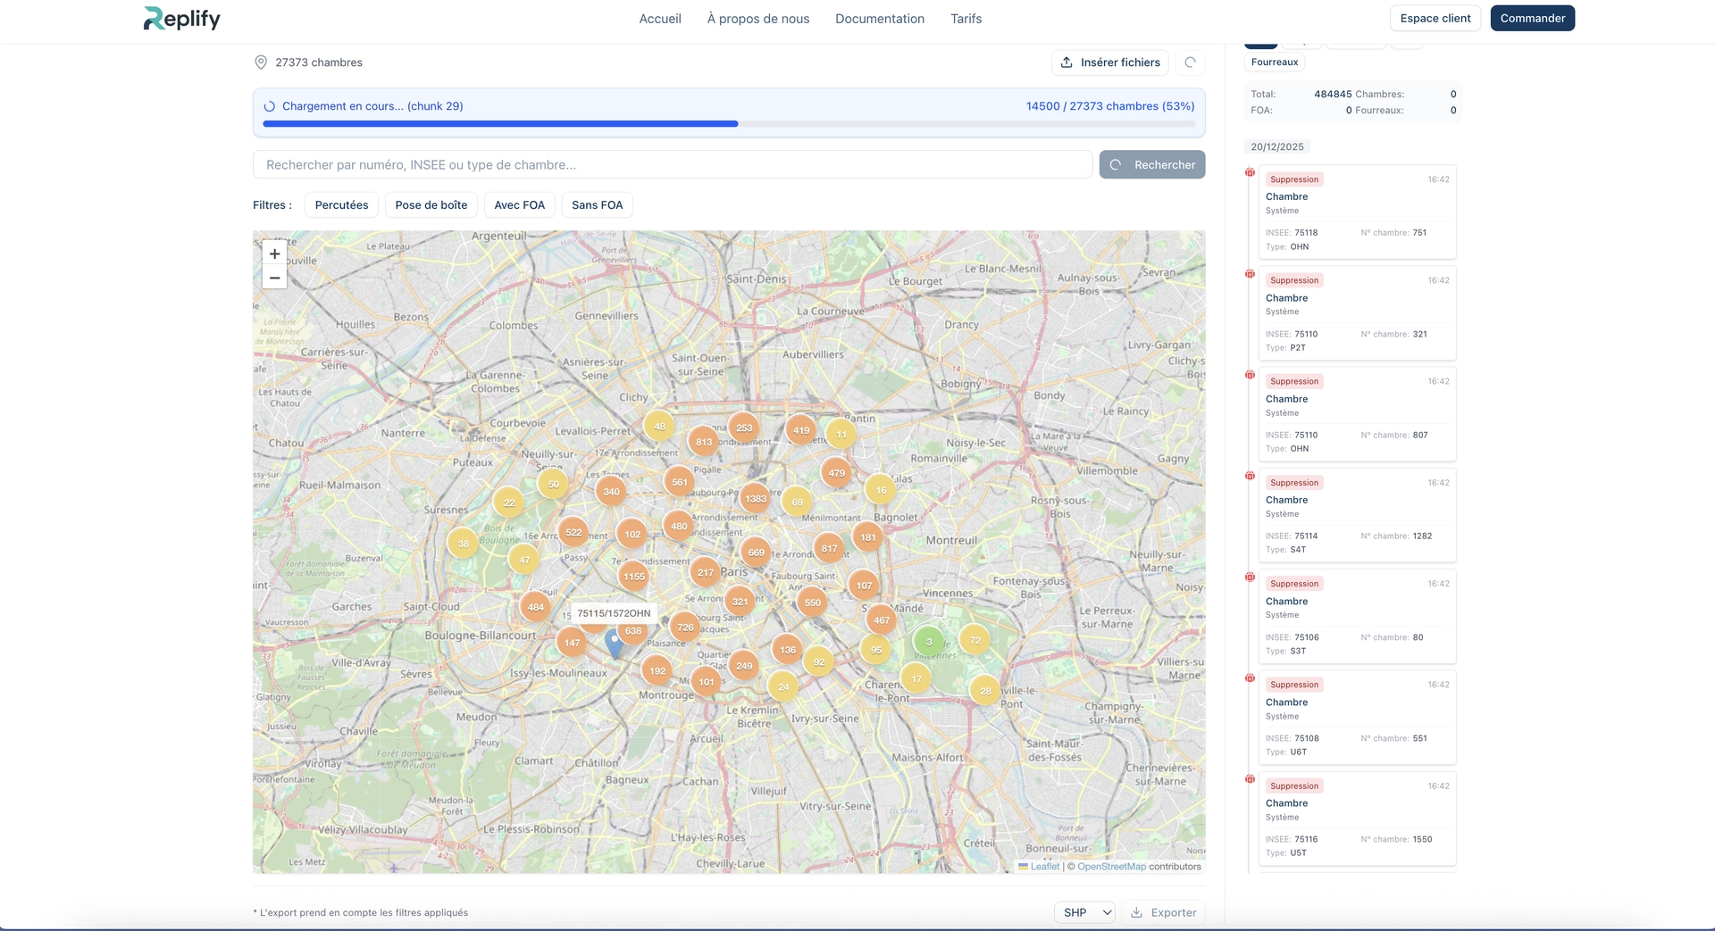
Task: Enable the Pose de boîte filter
Action: [x=431, y=205]
